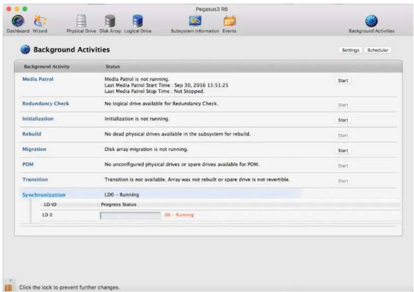This screenshot has width=414, height=292.
Task: Click 'Click the lock to prevent further changes' text
Action: [69, 287]
